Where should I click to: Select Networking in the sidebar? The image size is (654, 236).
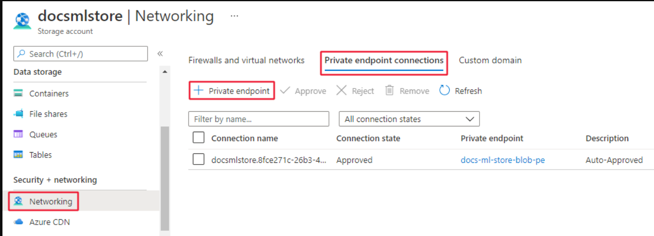pos(51,201)
